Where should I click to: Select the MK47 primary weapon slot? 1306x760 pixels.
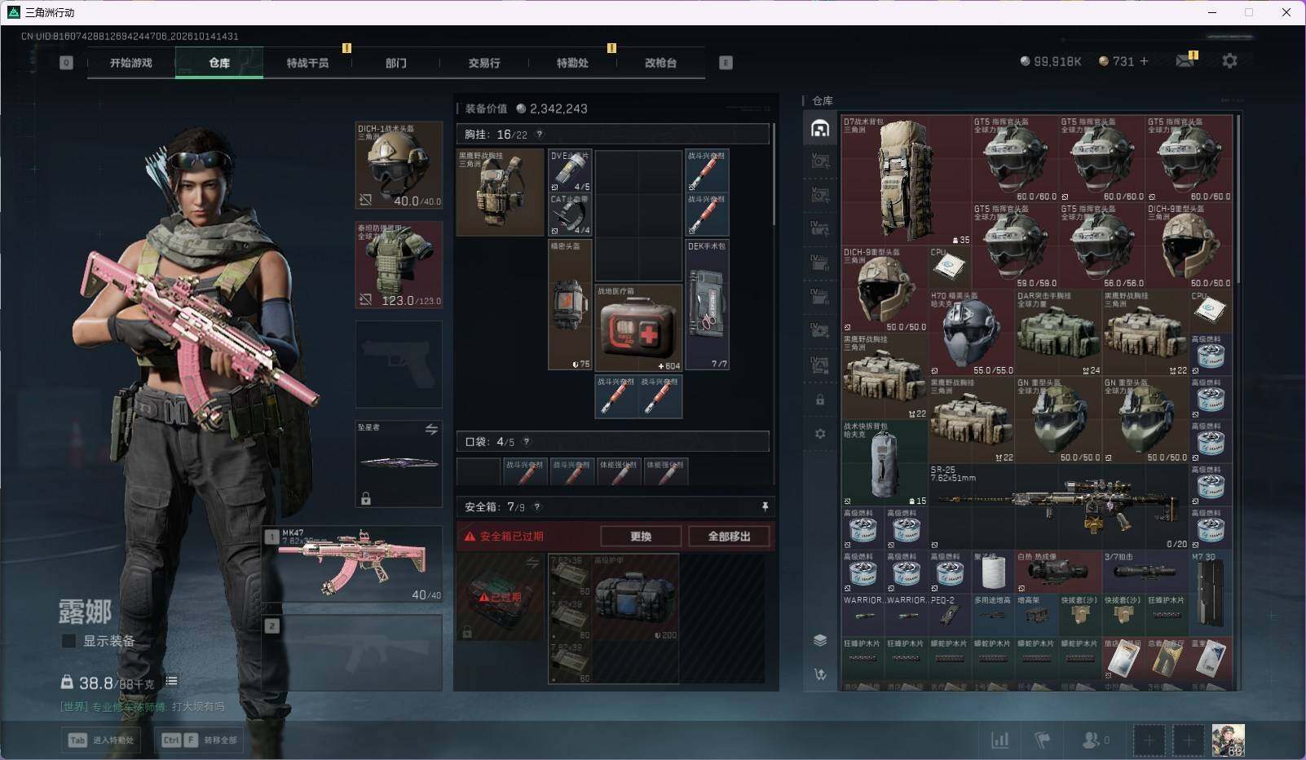pyautogui.click(x=353, y=564)
